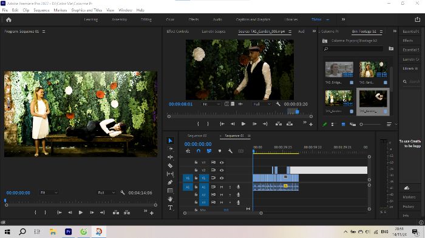425x238 pixels.
Task: Open History panel on right side
Action: tap(408, 207)
